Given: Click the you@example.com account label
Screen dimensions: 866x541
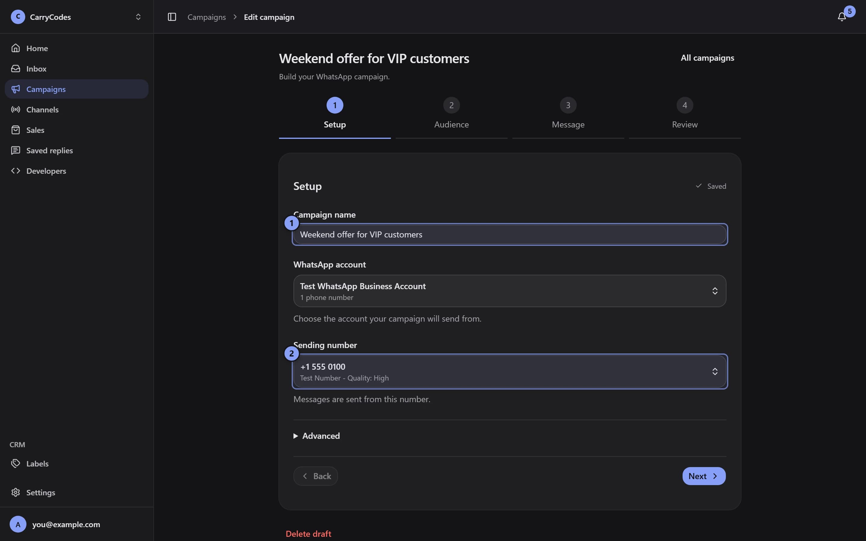Looking at the screenshot, I should point(66,524).
